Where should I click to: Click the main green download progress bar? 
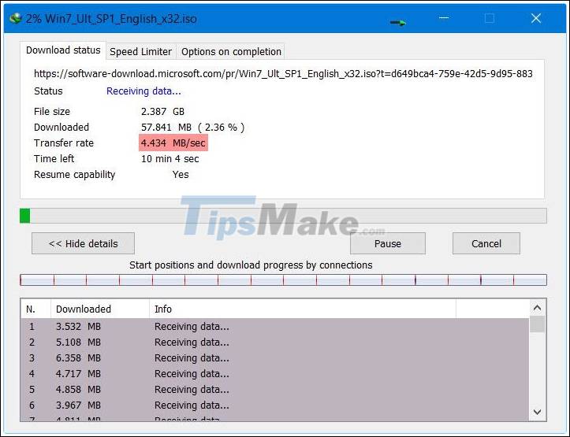[283, 216]
